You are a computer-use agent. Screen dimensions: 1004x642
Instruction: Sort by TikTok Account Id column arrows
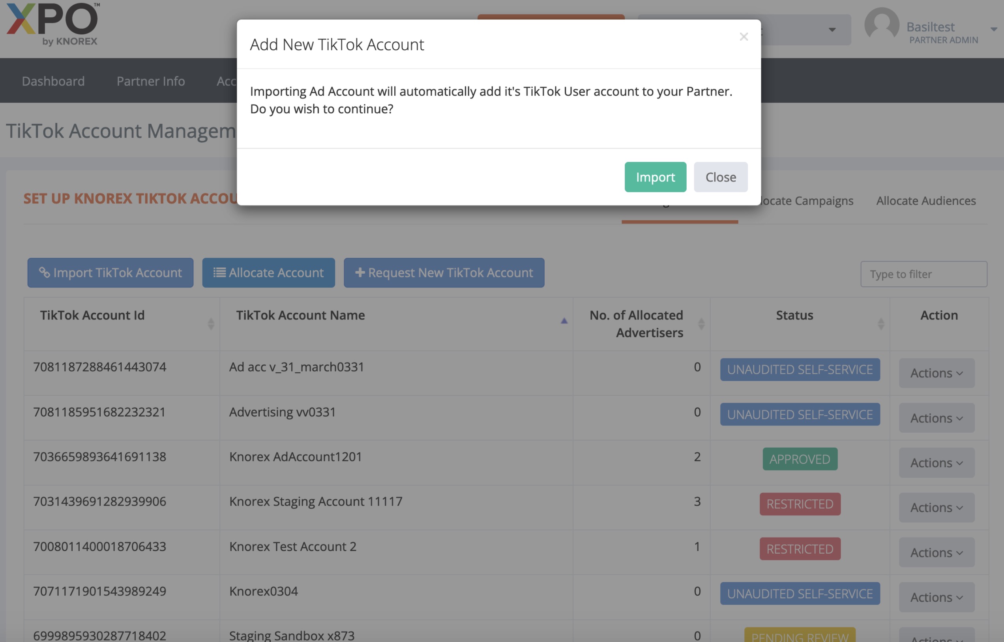[211, 323]
